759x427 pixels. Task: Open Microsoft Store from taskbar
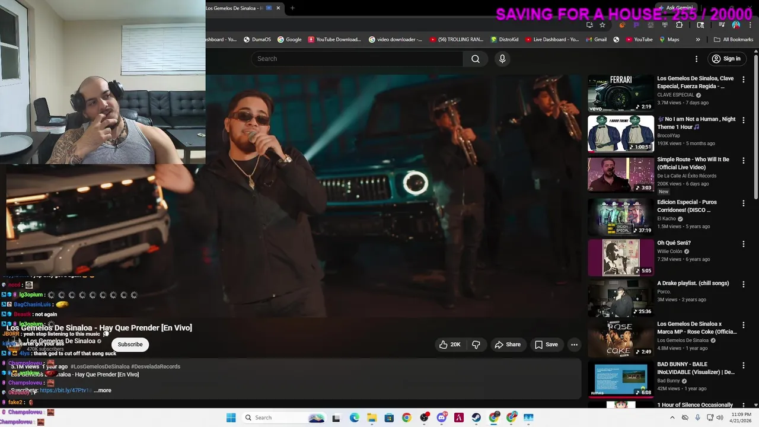pyautogui.click(x=389, y=418)
